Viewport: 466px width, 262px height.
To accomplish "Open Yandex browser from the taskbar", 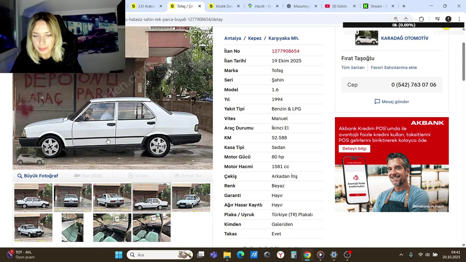I will click(280, 255).
